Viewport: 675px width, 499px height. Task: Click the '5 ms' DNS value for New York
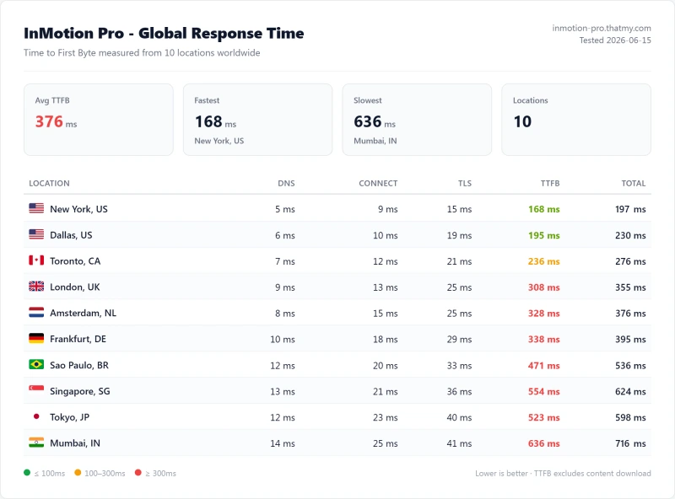coord(285,209)
